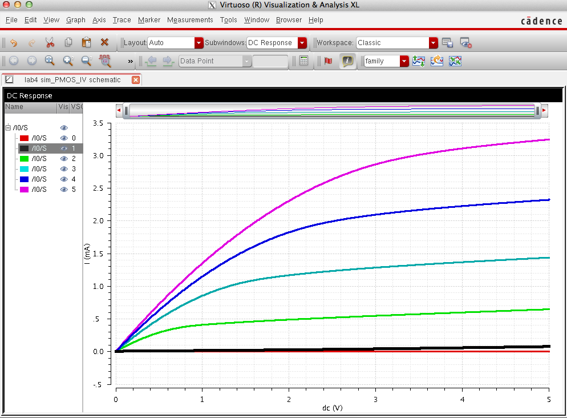Open the Browser menu

point(289,20)
